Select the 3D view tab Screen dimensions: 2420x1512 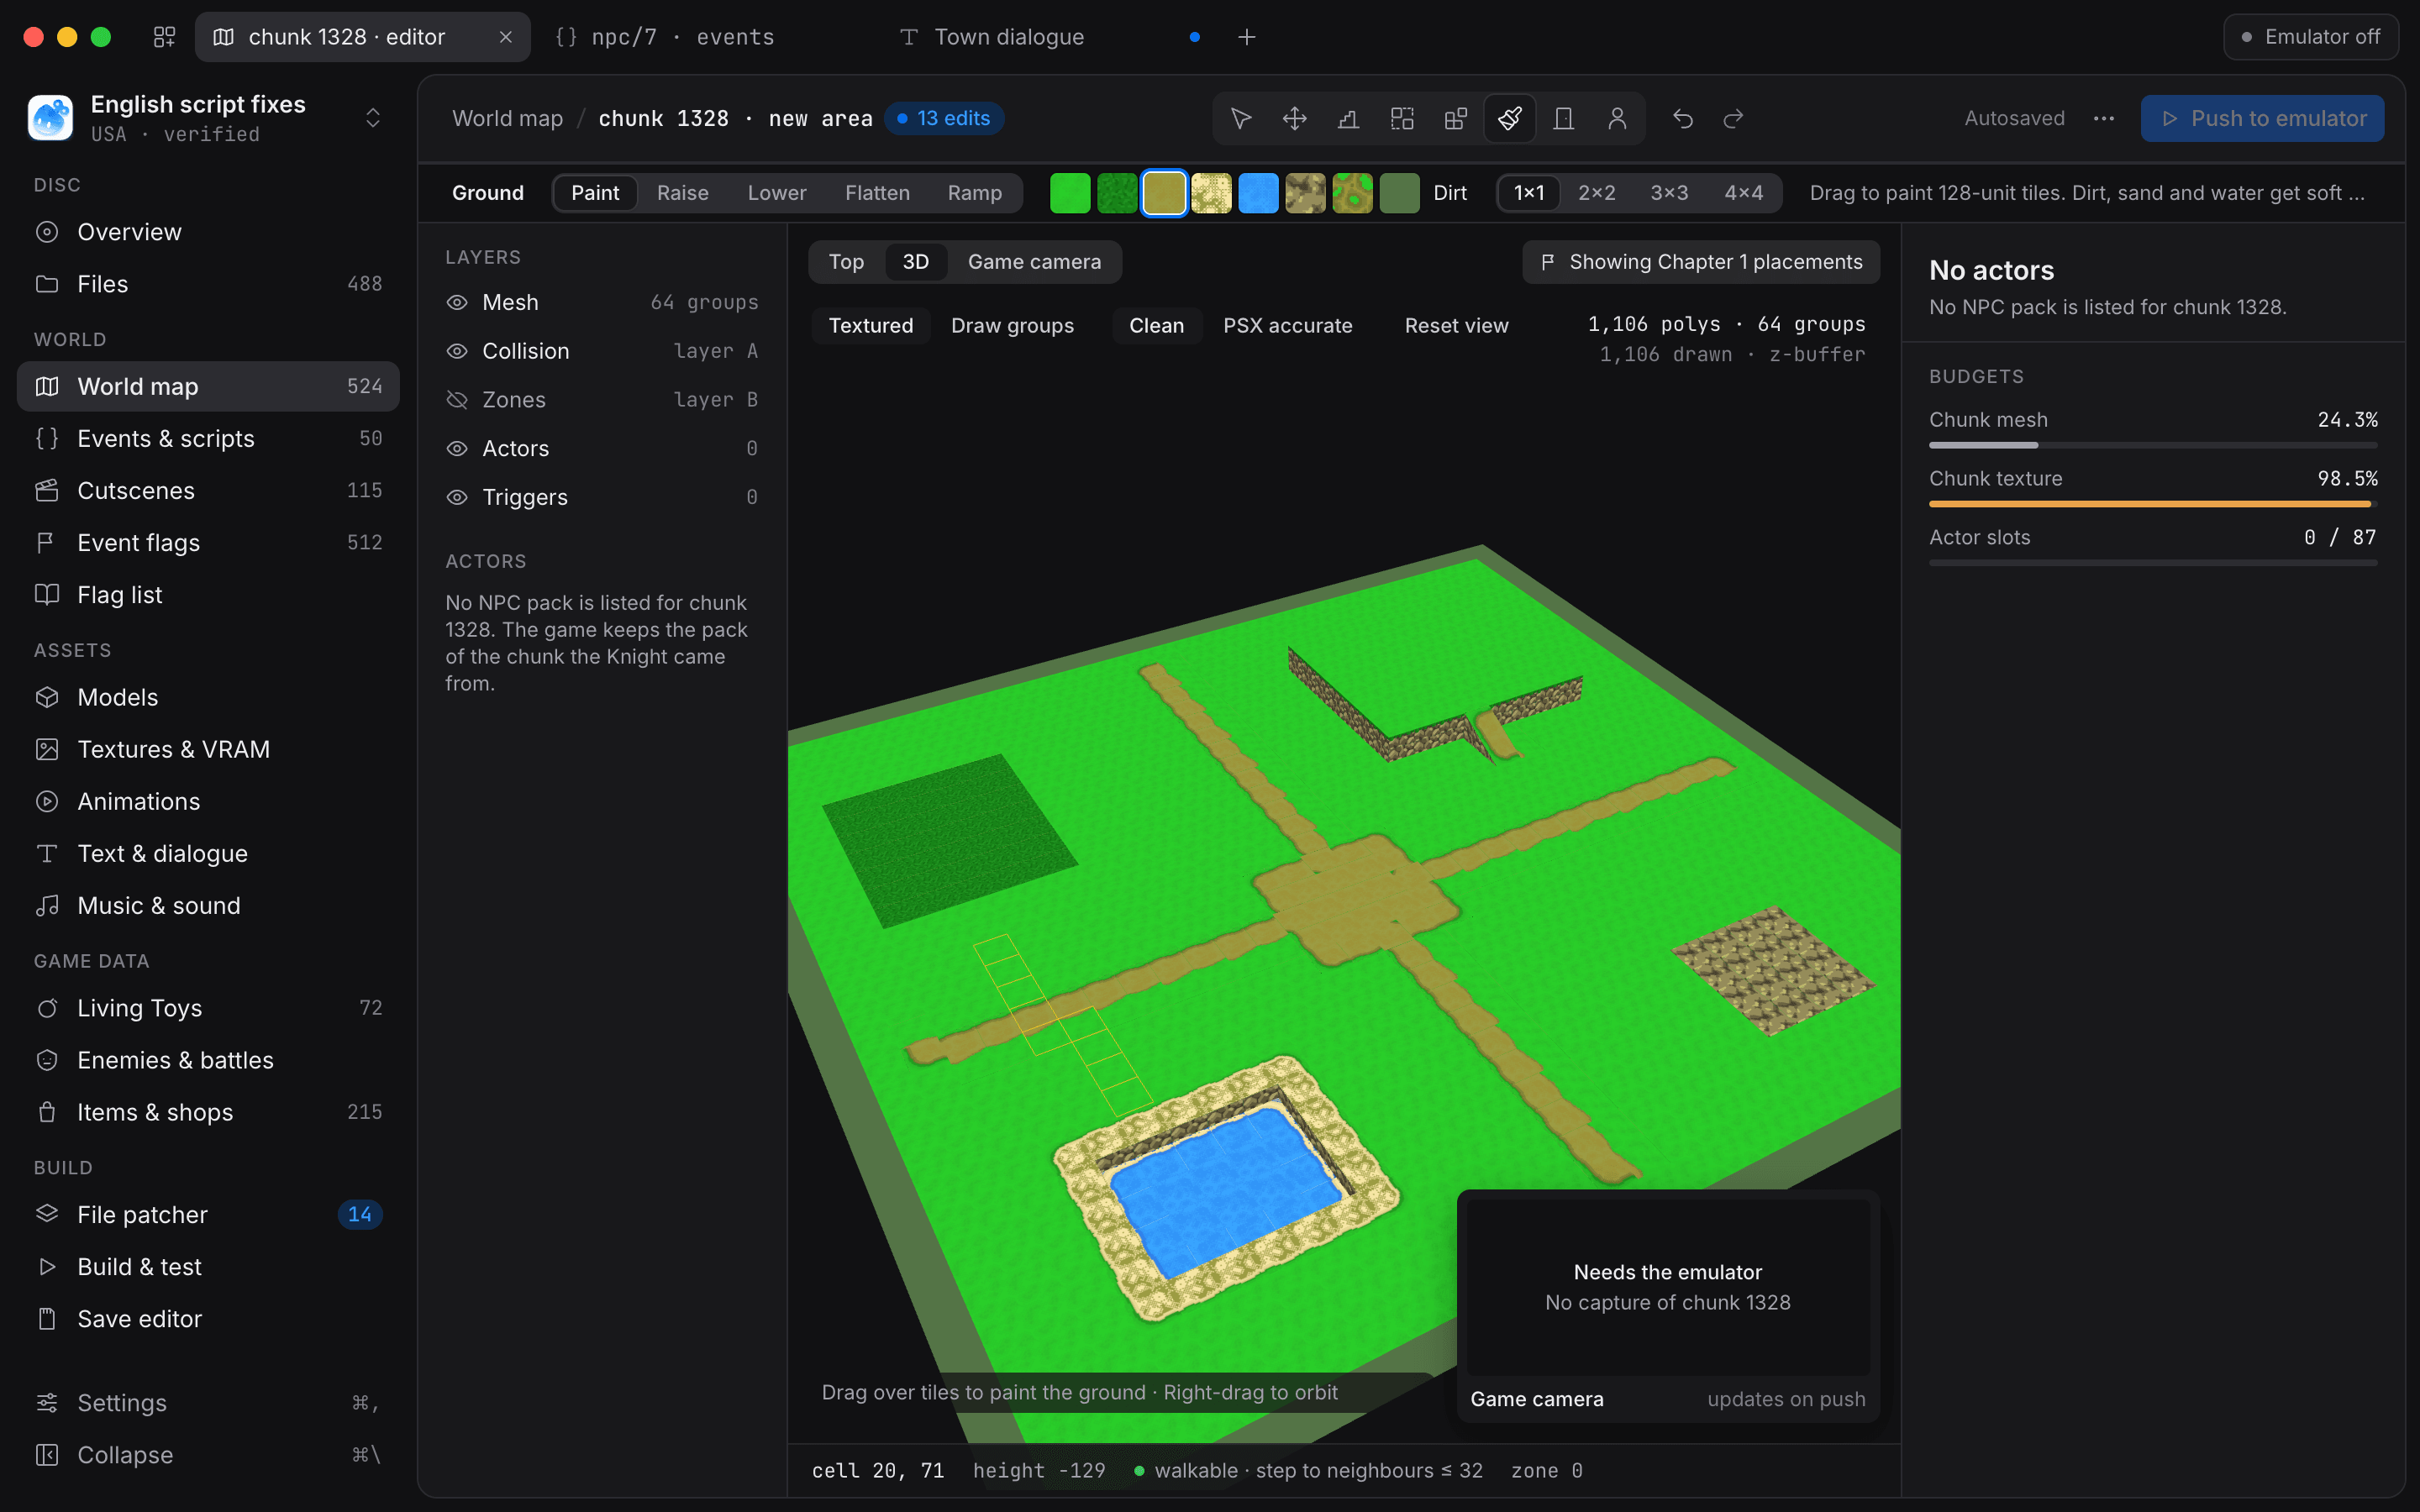(916, 262)
